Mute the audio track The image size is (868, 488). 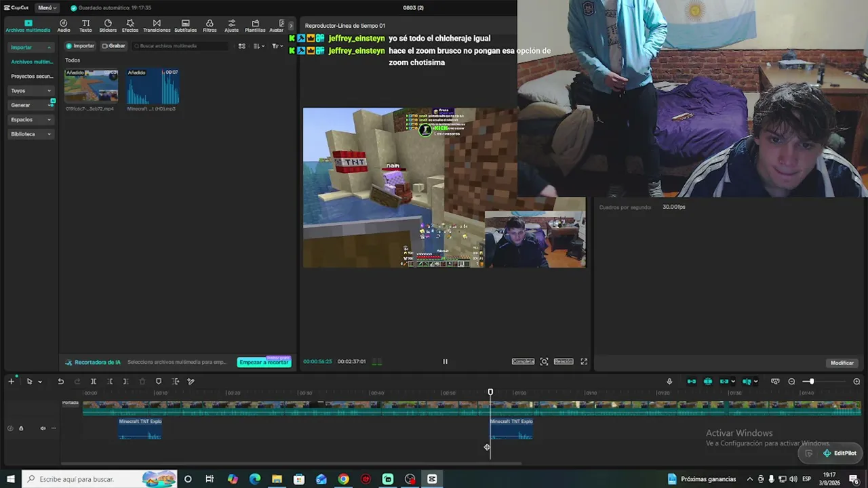43,428
